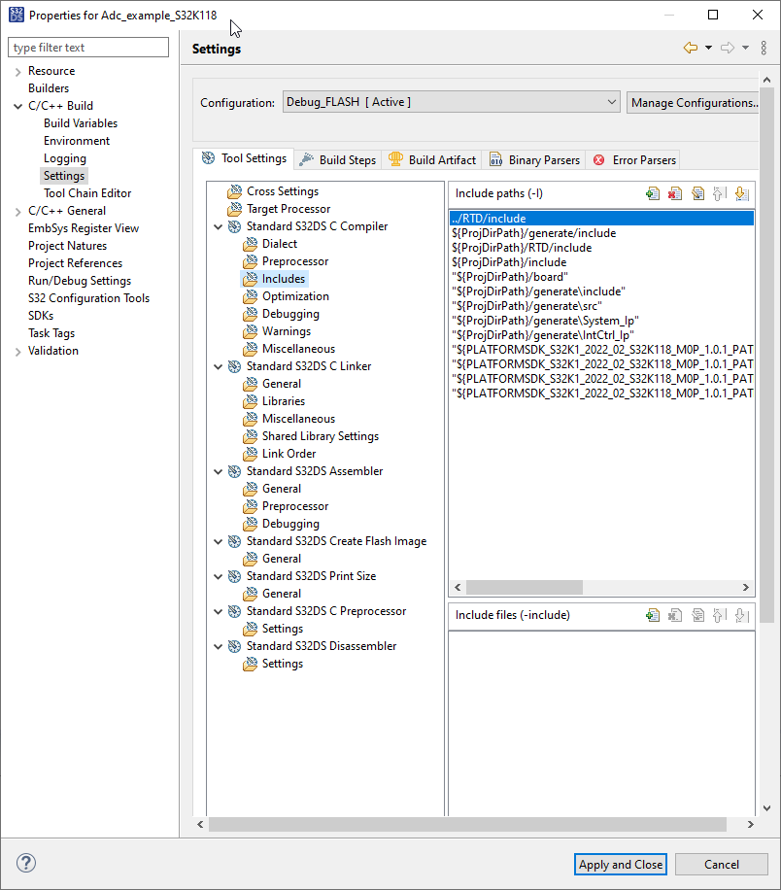The width and height of the screenshot is (781, 890).
Task: Open the Build Artifact tab
Action: [432, 160]
